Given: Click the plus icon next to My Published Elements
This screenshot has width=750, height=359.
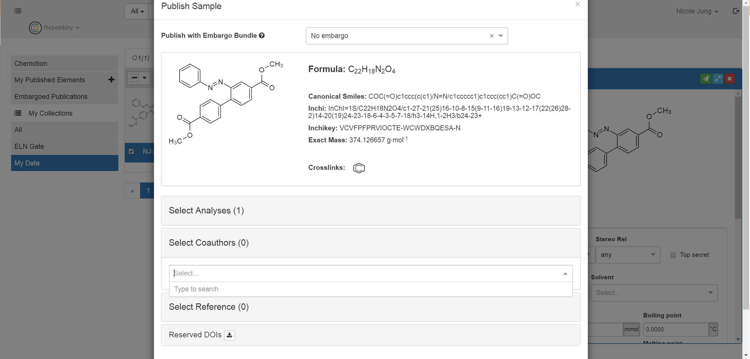Looking at the screenshot, I should point(111,80).
